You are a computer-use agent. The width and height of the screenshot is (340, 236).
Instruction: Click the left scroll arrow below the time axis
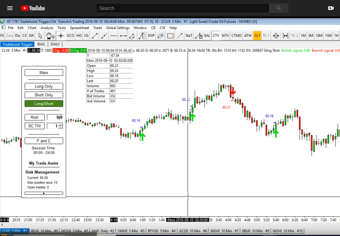click(x=2, y=225)
